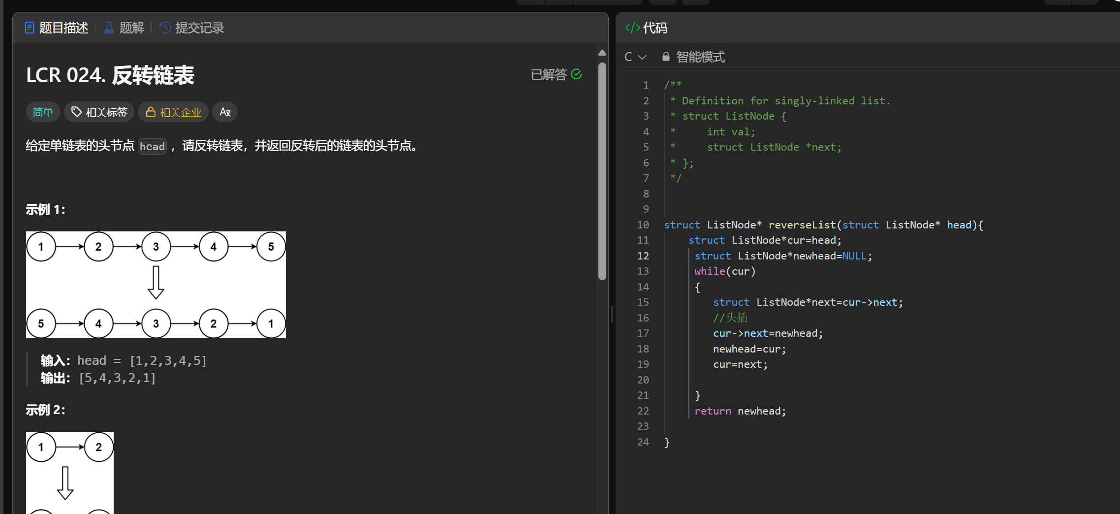Click the 示例 2 linked list diagram
Image resolution: width=1120 pixels, height=514 pixels.
click(70, 473)
